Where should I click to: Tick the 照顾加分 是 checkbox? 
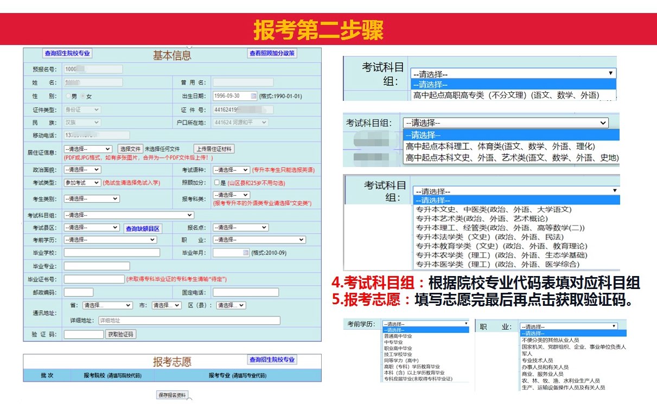pos(216,183)
